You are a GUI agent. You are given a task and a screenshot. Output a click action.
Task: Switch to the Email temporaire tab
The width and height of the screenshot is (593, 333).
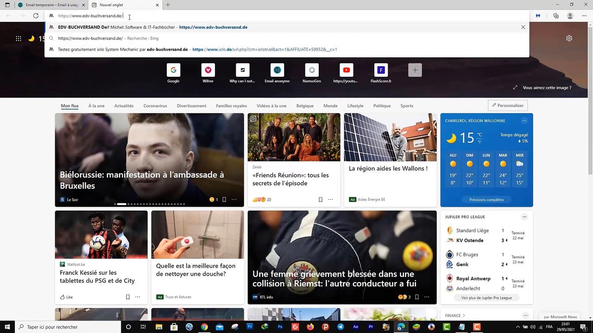coord(51,5)
